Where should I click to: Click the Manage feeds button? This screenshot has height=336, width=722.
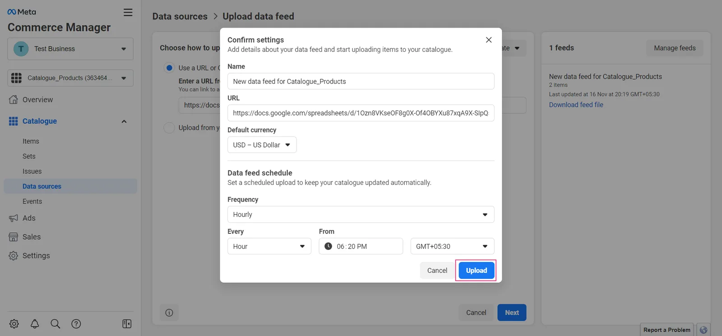pos(675,48)
